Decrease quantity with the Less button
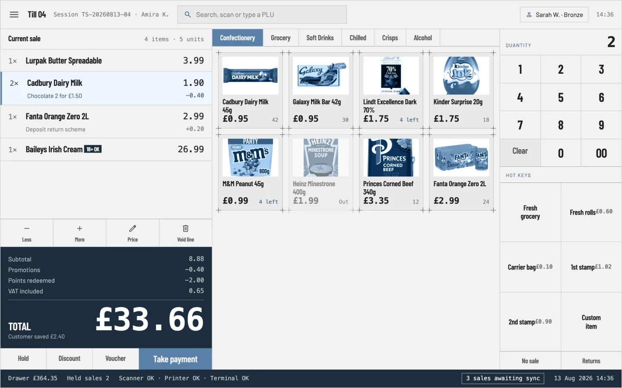The width and height of the screenshot is (622, 388). coord(27,233)
